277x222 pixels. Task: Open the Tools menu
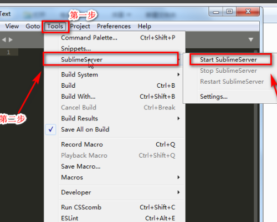point(55,26)
